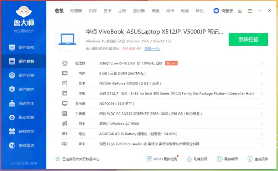Open 游戏精选 section

[x=24, y=145]
